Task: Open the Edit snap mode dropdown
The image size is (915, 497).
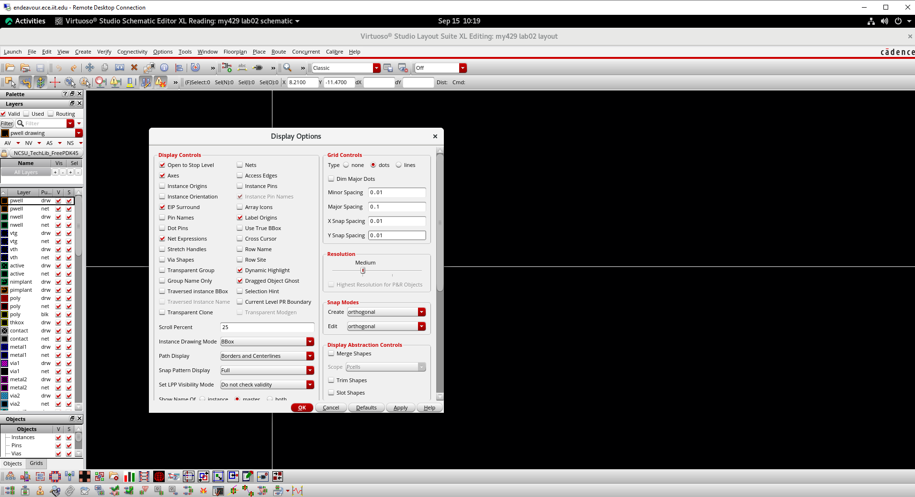Action: click(x=386, y=326)
